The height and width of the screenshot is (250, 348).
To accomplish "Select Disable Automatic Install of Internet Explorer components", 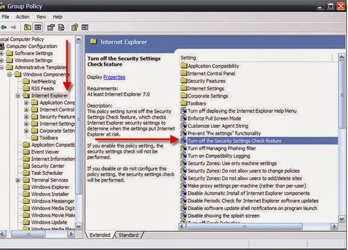I will [248, 193].
